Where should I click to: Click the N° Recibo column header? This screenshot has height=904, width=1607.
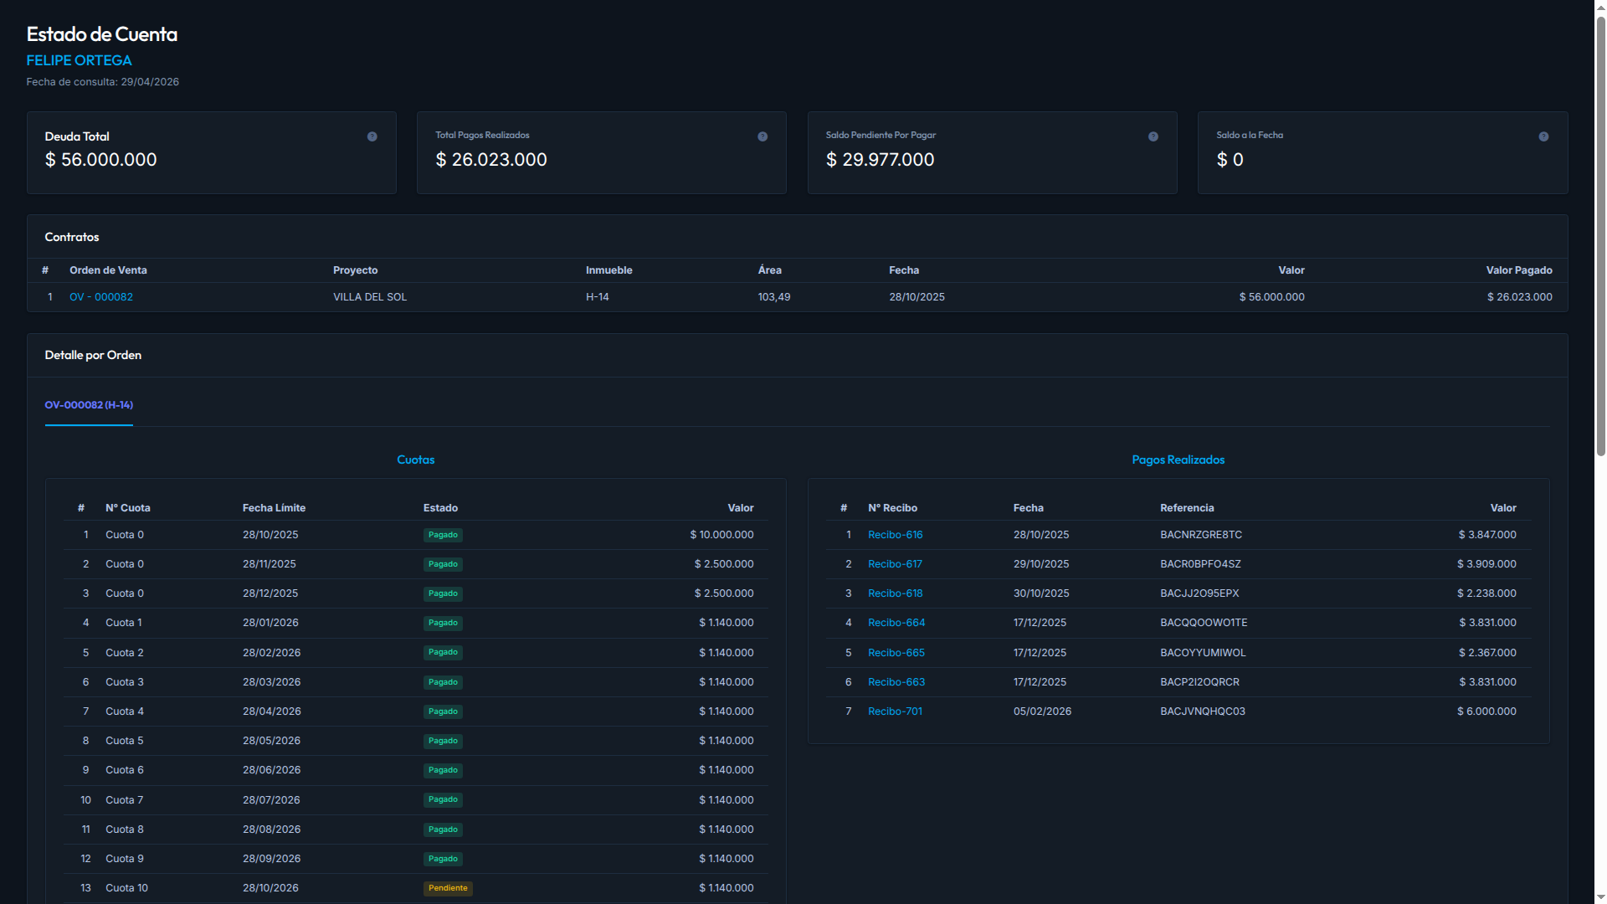[x=892, y=508]
